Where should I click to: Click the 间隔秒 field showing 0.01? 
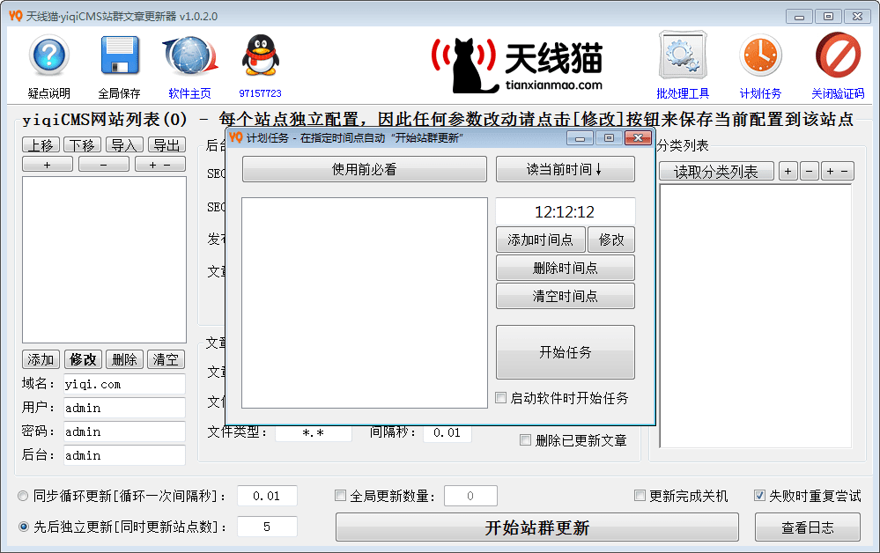447,433
